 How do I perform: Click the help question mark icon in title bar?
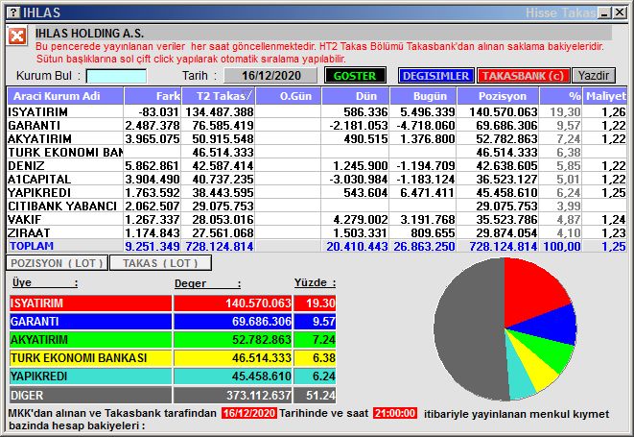[13, 12]
